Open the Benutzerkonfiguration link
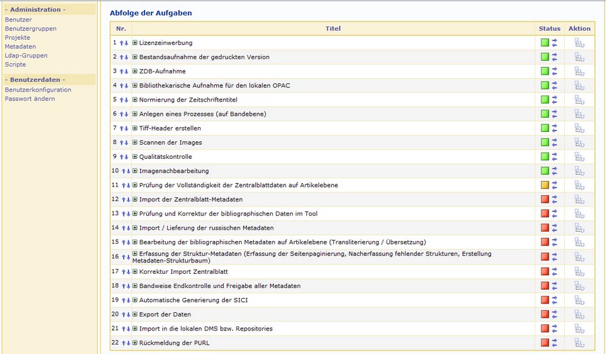This screenshot has height=354, width=606. tap(38, 90)
